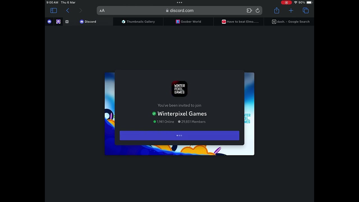Open the multitasking three-dot menu at top

[179, 3]
